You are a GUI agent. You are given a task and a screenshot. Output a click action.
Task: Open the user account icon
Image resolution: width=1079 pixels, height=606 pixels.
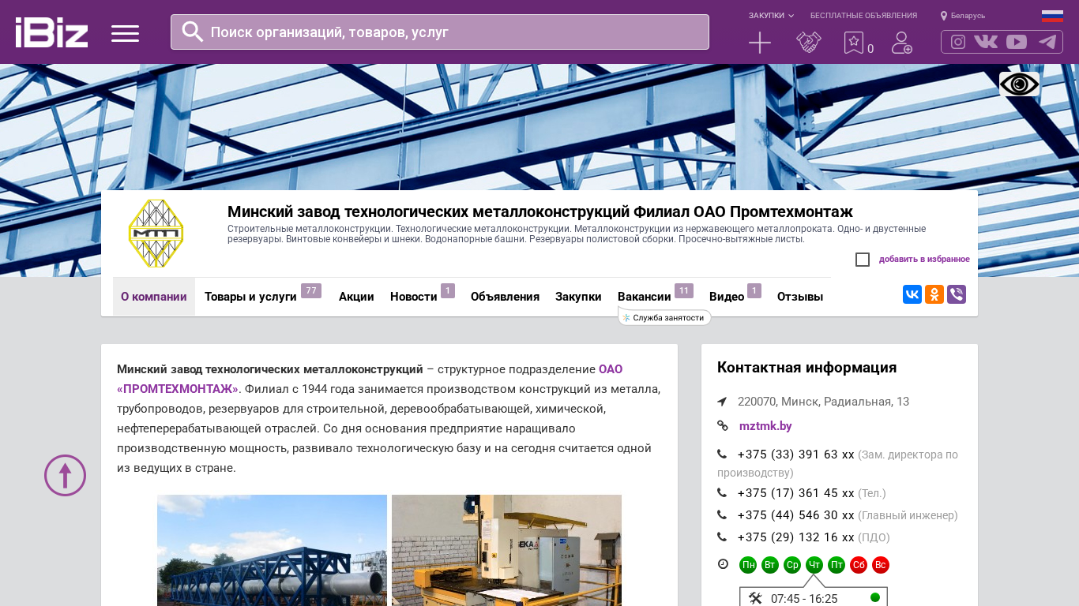pos(901,43)
